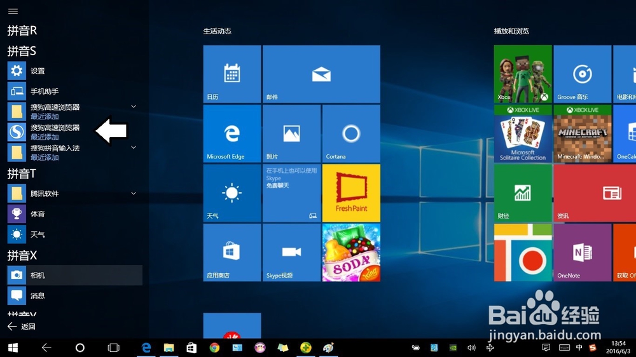The height and width of the screenshot is (357, 636).
Task: Open the Edge icon in the taskbar
Action: coord(146,347)
